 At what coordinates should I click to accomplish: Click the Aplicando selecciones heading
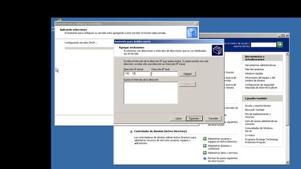[73, 30]
